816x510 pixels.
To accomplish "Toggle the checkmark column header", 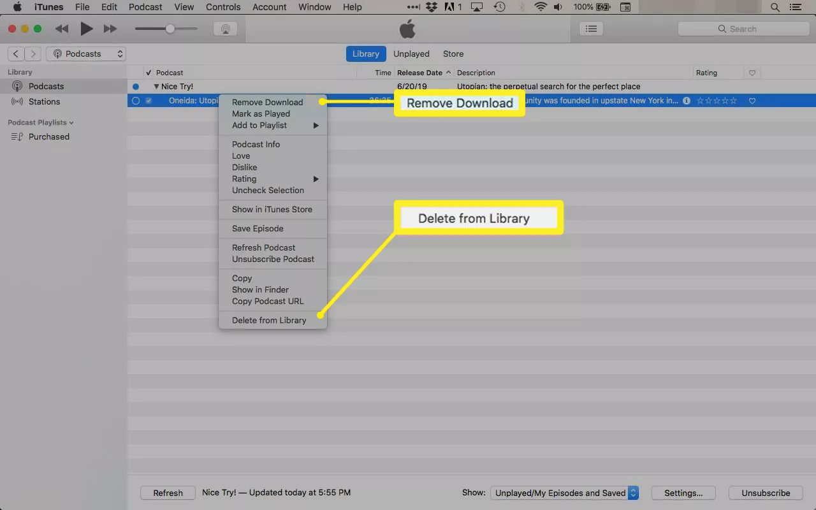I will [x=149, y=73].
